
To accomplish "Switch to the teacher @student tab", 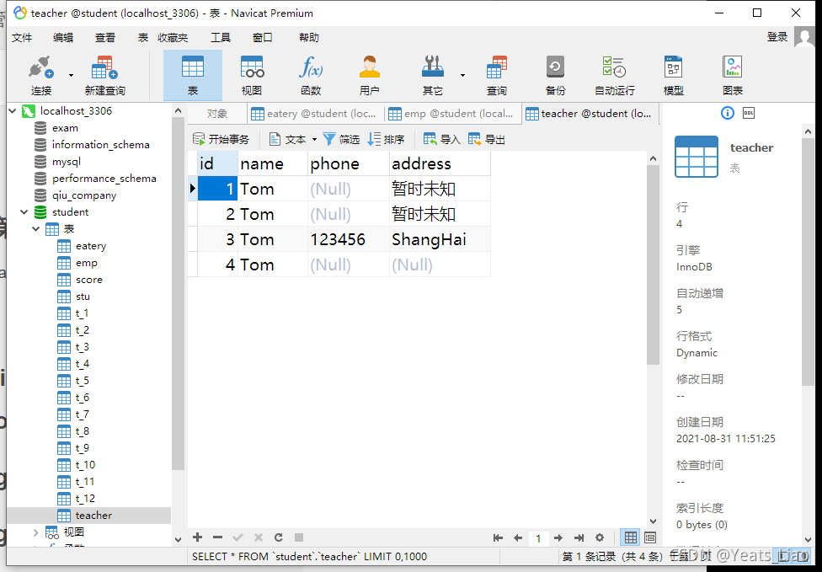I will [x=590, y=114].
